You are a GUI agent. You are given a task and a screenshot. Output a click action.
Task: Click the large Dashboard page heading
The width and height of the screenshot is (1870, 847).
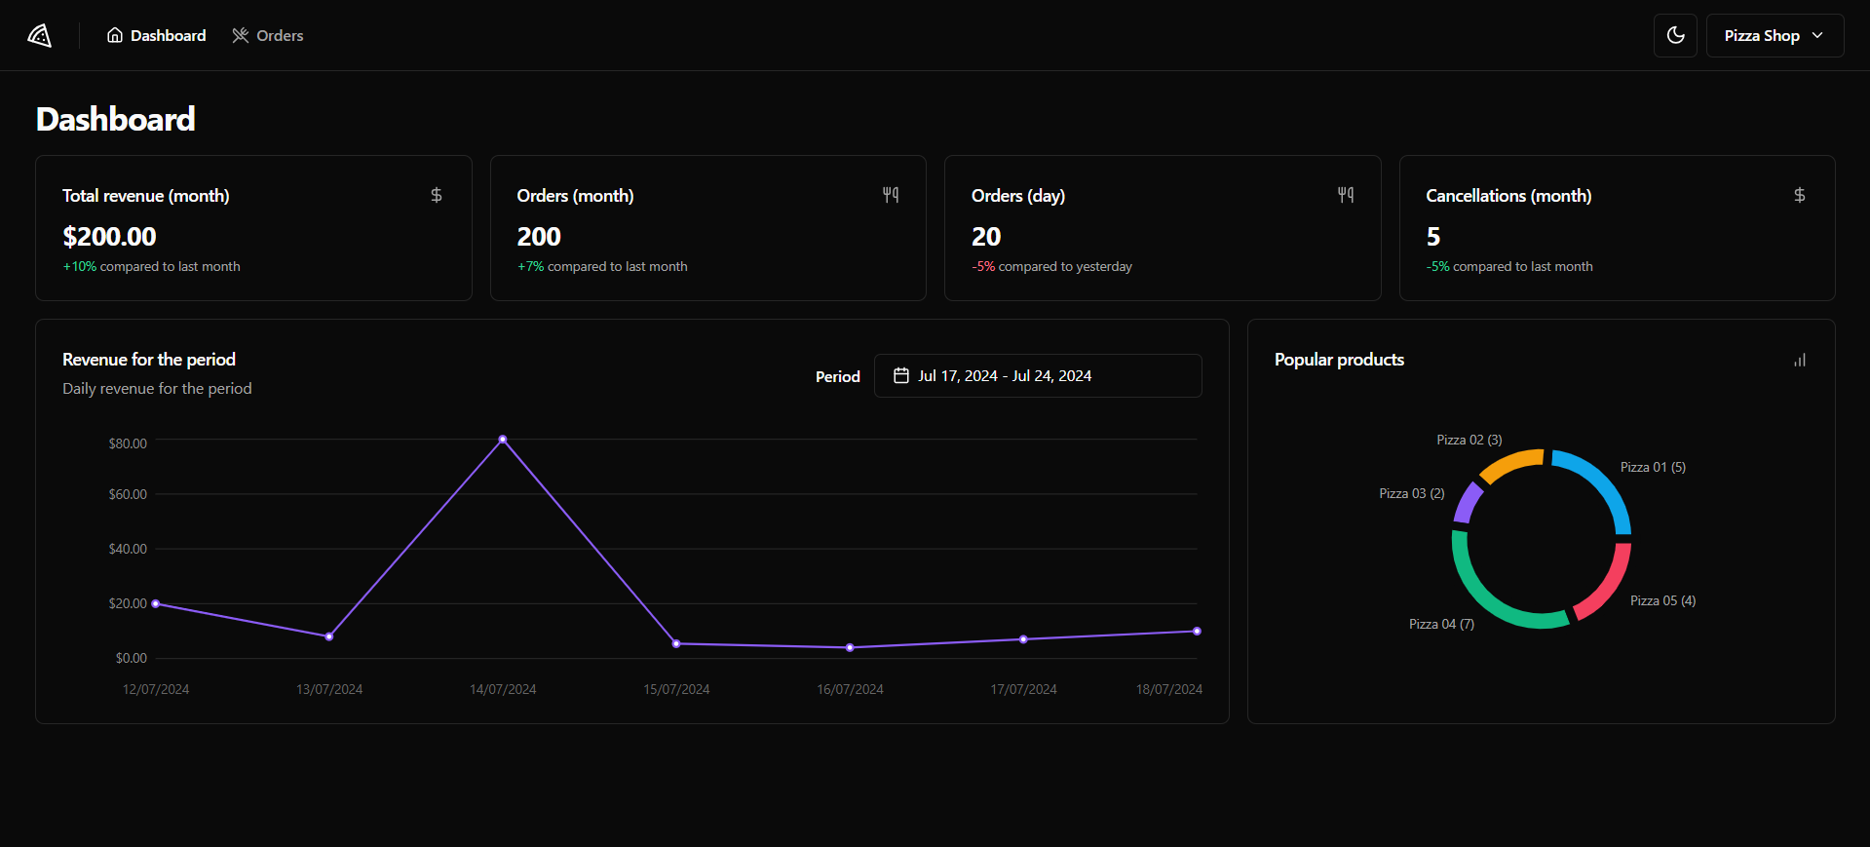pos(116,119)
